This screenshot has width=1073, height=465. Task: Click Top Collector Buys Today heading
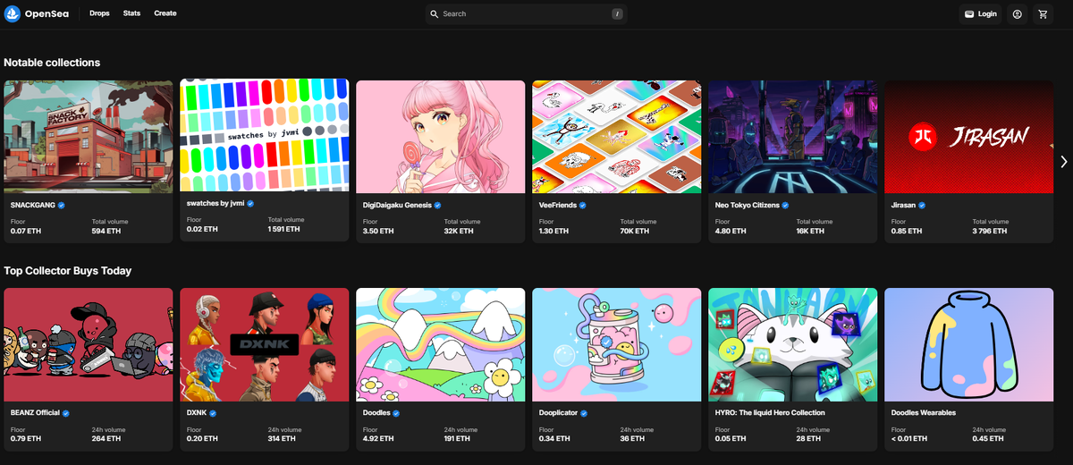(x=68, y=270)
